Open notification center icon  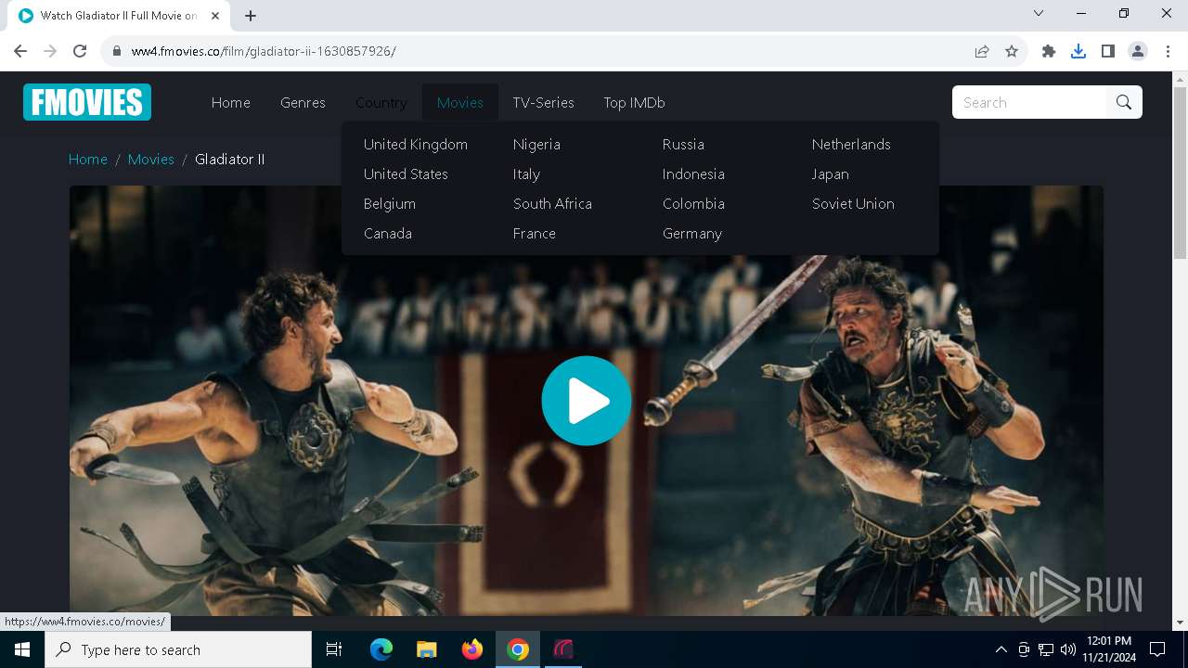(1157, 649)
